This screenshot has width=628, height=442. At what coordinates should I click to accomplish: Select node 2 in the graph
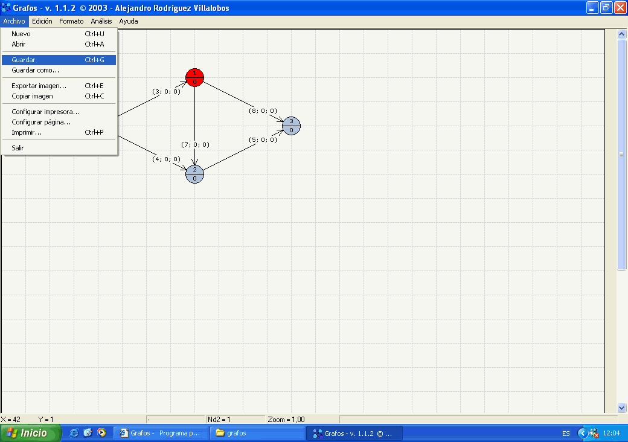[194, 174]
